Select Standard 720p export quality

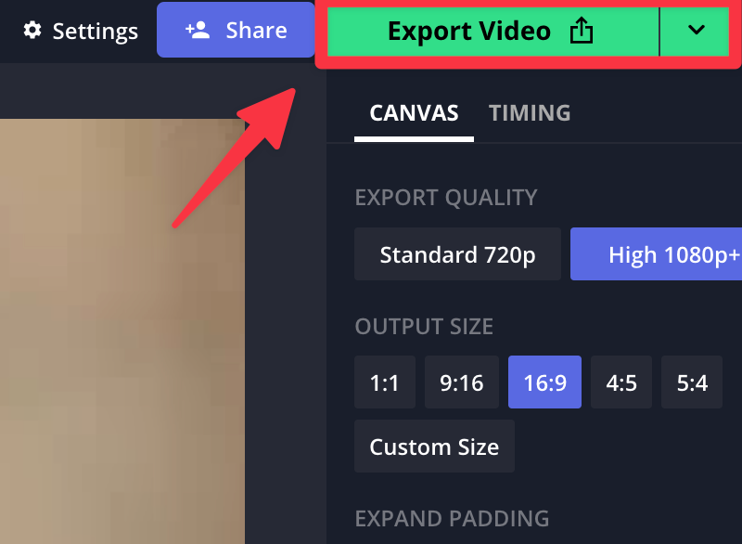[457, 254]
